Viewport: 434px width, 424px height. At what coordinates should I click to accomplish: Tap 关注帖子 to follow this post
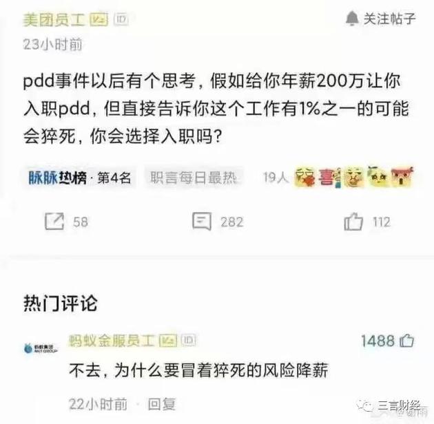point(389,19)
